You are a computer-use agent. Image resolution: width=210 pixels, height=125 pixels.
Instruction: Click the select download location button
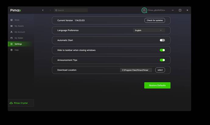pyautogui.click(x=160, y=70)
